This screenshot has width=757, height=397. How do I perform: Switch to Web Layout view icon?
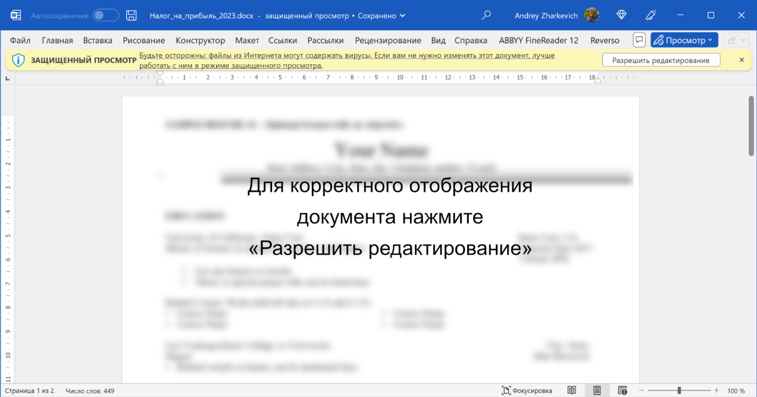[623, 390]
